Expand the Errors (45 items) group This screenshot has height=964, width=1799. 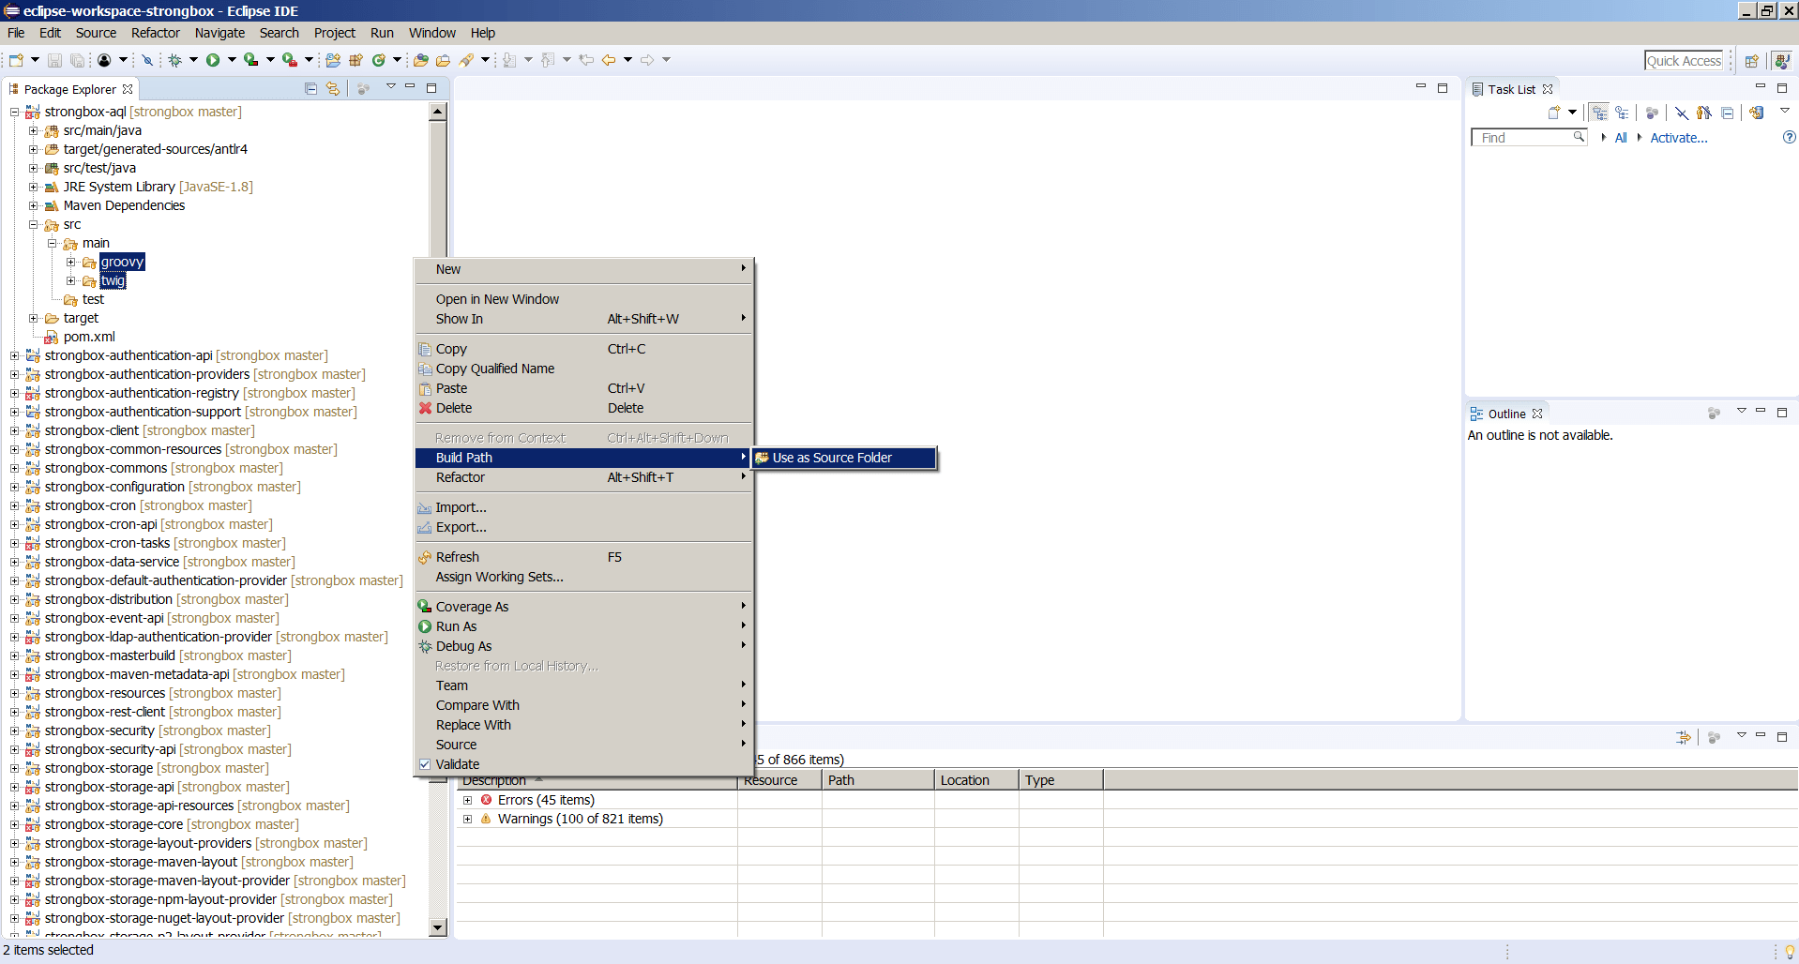point(467,800)
